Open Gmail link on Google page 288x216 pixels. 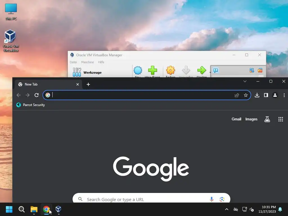[236, 119]
